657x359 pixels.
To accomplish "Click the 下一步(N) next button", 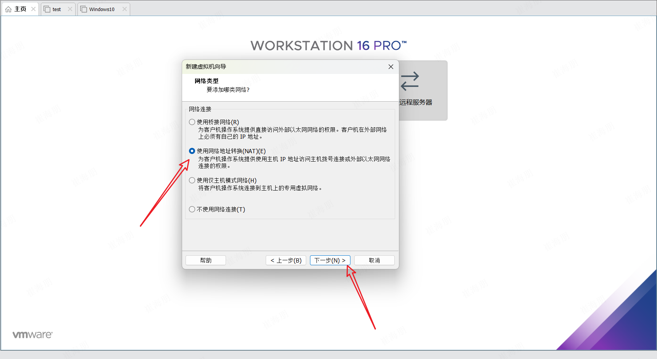I will 330,260.
